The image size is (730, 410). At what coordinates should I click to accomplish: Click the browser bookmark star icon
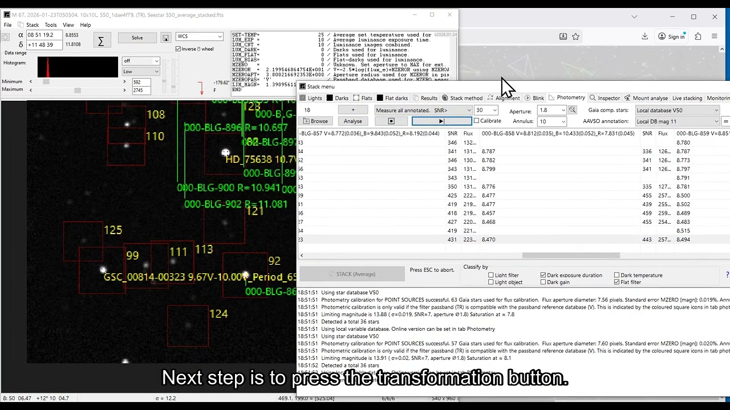(x=575, y=36)
